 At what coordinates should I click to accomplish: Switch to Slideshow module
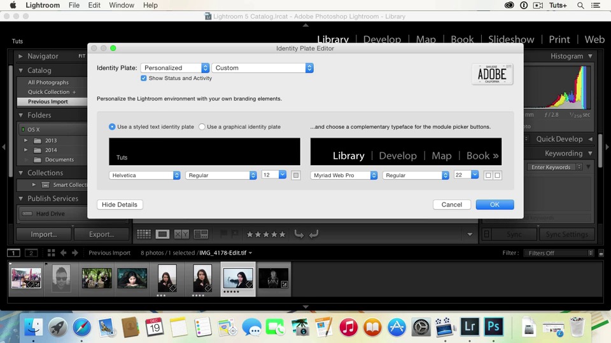(x=511, y=39)
